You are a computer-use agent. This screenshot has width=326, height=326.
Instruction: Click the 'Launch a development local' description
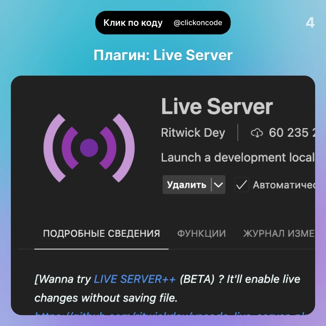pyautogui.click(x=238, y=158)
